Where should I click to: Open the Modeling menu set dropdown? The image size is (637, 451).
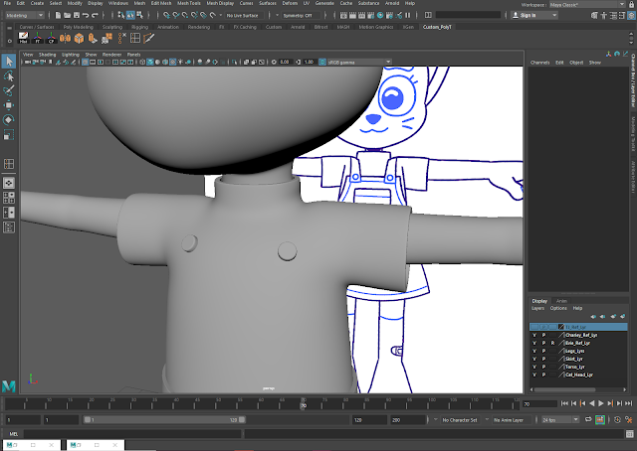coord(24,16)
